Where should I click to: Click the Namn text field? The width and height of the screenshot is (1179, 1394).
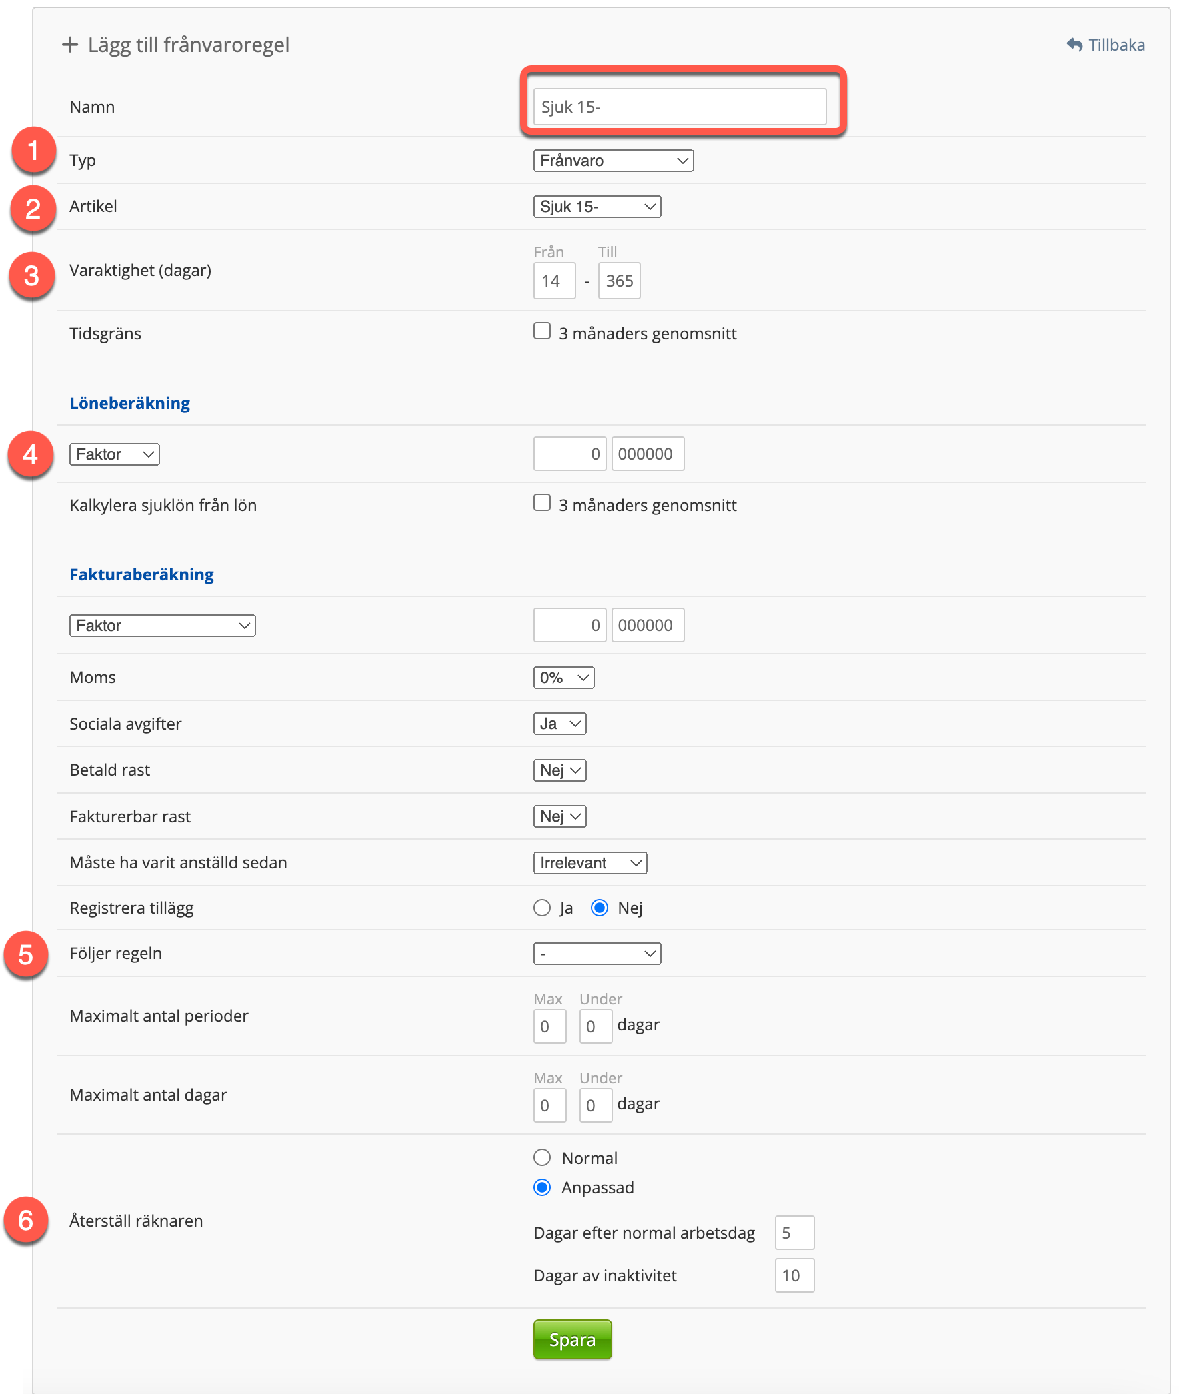click(679, 107)
